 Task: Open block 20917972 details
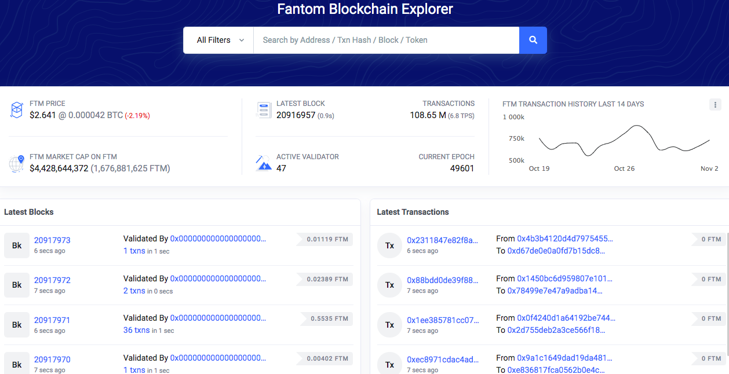(x=52, y=280)
